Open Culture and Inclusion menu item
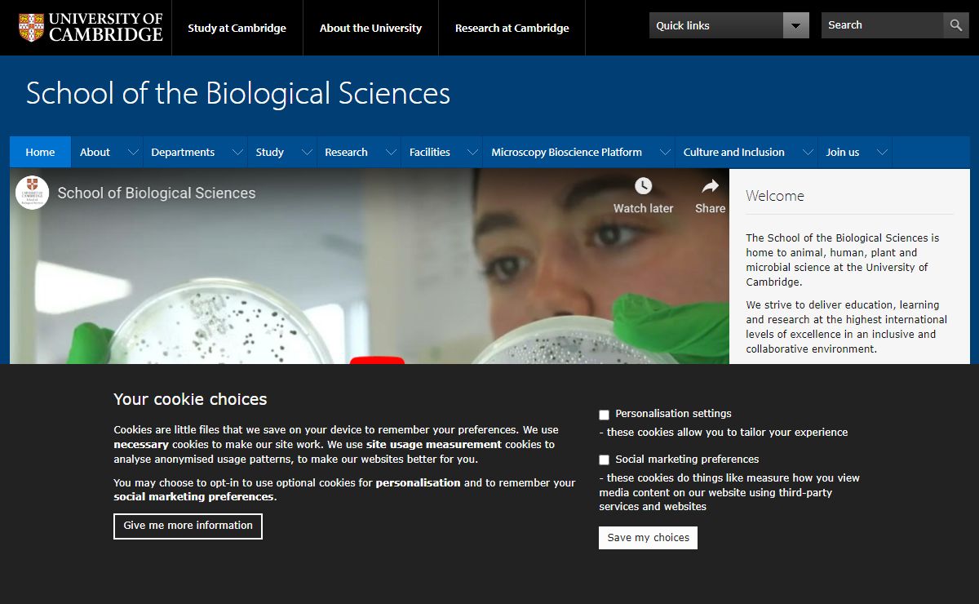The height and width of the screenshot is (604, 979). (x=733, y=152)
